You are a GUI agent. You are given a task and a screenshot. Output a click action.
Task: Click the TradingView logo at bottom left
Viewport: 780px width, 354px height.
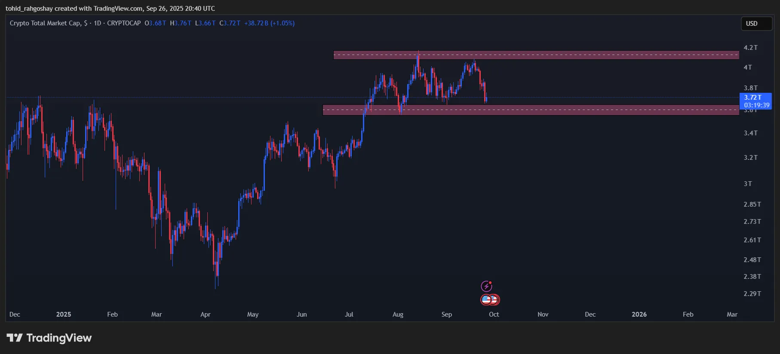(49, 338)
